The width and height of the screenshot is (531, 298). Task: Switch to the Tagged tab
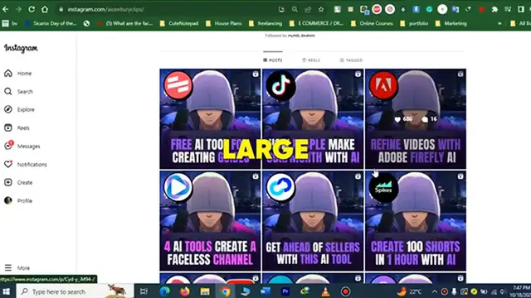coord(351,60)
